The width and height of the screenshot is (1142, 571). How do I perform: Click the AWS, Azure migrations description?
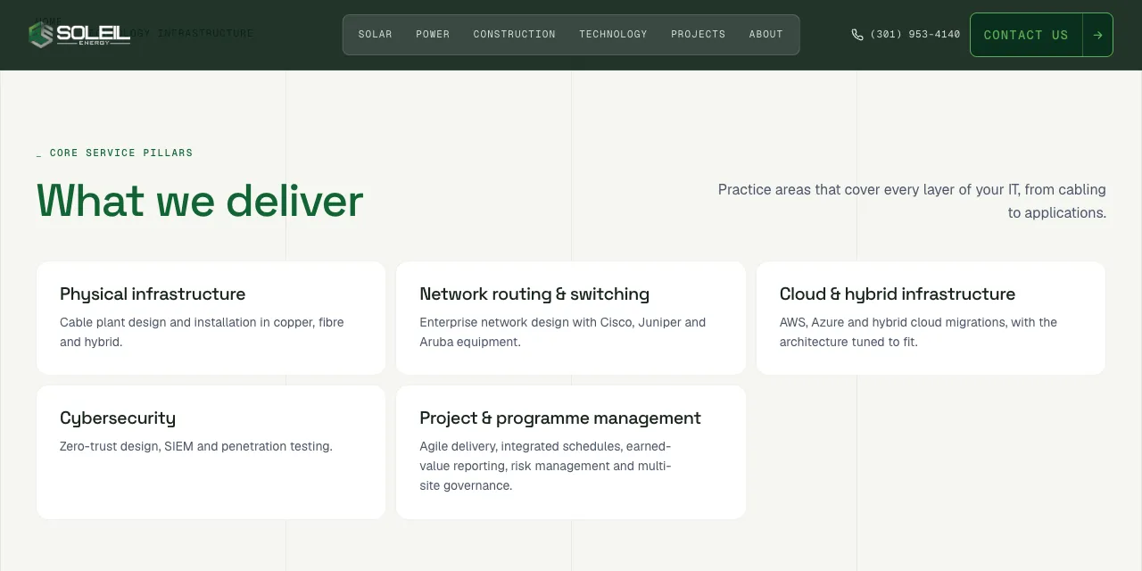click(918, 332)
